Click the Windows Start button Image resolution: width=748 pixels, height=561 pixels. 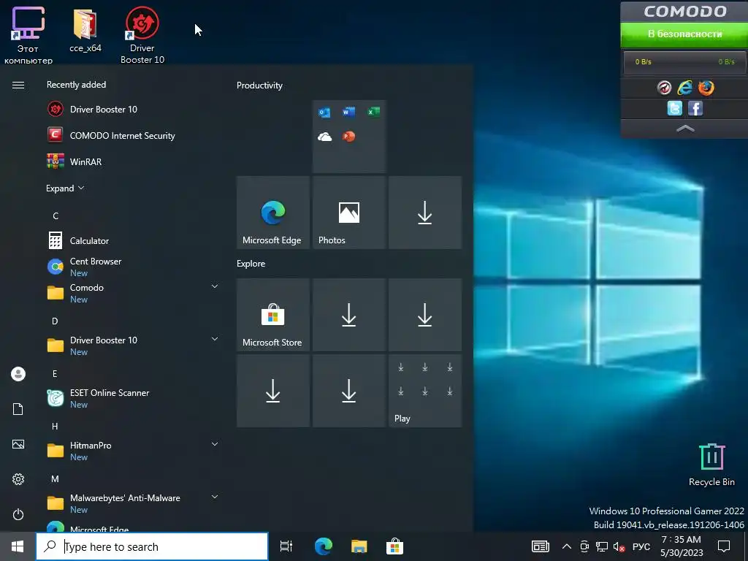(18, 546)
